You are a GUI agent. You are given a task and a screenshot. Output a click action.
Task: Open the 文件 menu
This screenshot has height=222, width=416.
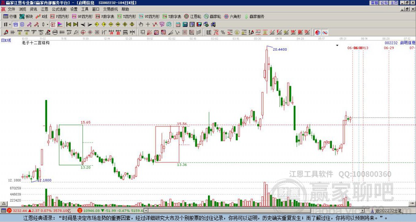11,9
